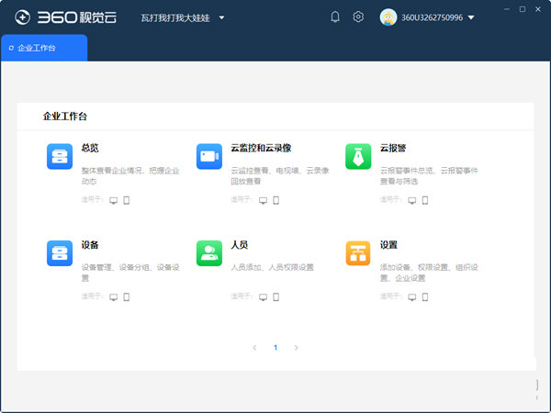Click mobile platform icon under 设置

425,297
